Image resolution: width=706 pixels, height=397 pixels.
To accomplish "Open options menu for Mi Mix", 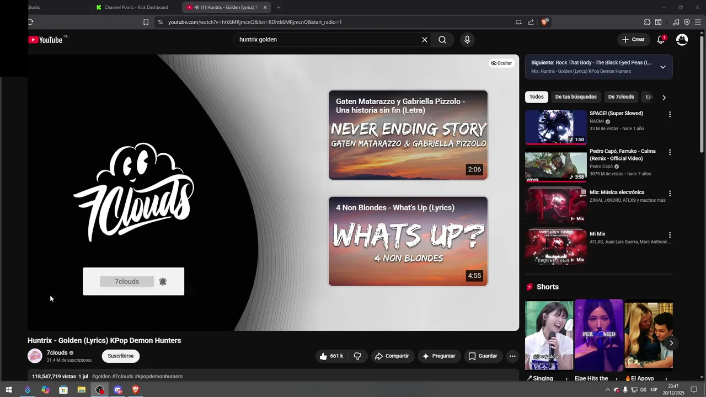I will click(x=670, y=235).
